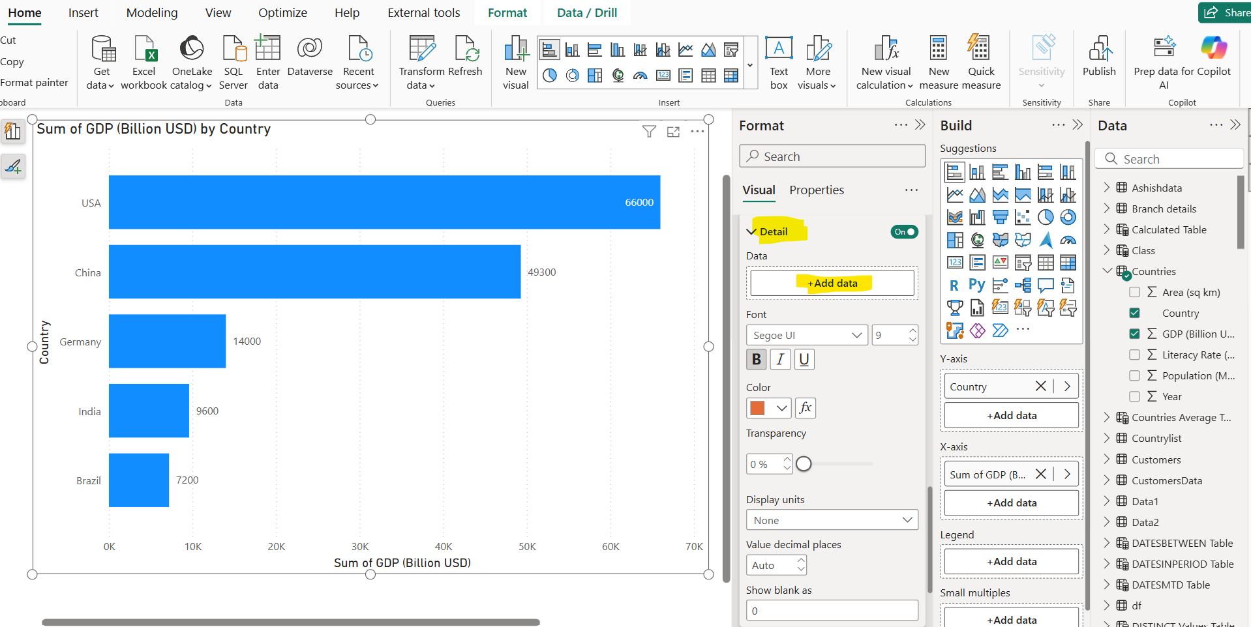Image resolution: width=1251 pixels, height=627 pixels.
Task: Switch to the Modeling ribbon tab
Action: click(151, 12)
